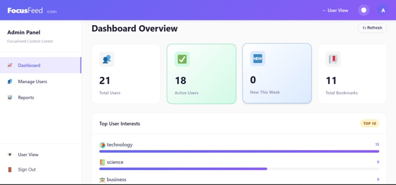Select Dashboard in the sidebar
The height and width of the screenshot is (185, 396).
40,65
